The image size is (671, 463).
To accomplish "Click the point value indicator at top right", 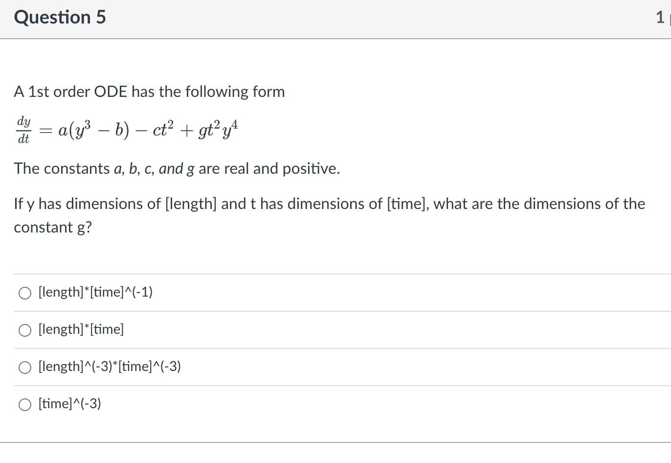I will (x=662, y=17).
